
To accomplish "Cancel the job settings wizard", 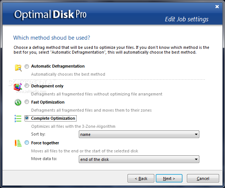I will pos(203,178).
